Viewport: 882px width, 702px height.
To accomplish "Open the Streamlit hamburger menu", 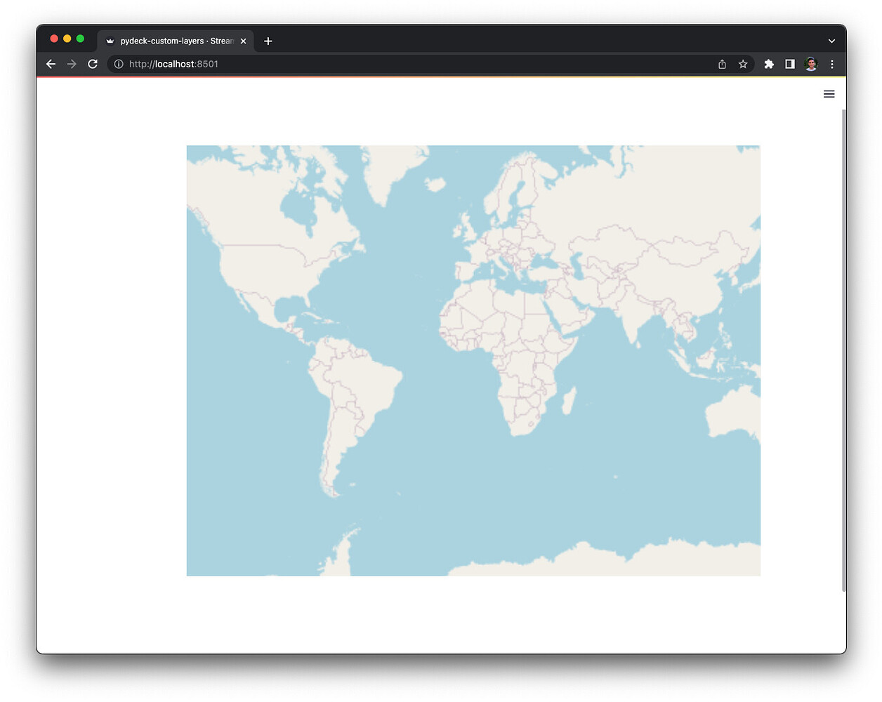I will [x=829, y=93].
